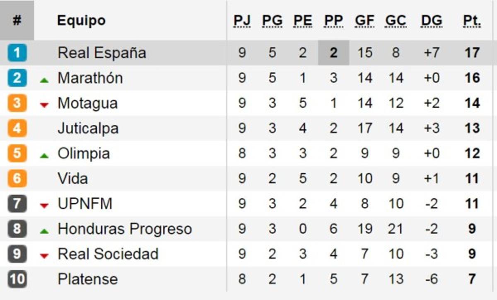Click green up arrow beside Marathón
The image size is (497, 300).
(44, 80)
